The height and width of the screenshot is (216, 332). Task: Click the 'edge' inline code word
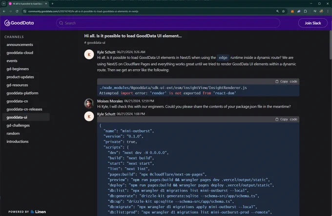pos(223,58)
